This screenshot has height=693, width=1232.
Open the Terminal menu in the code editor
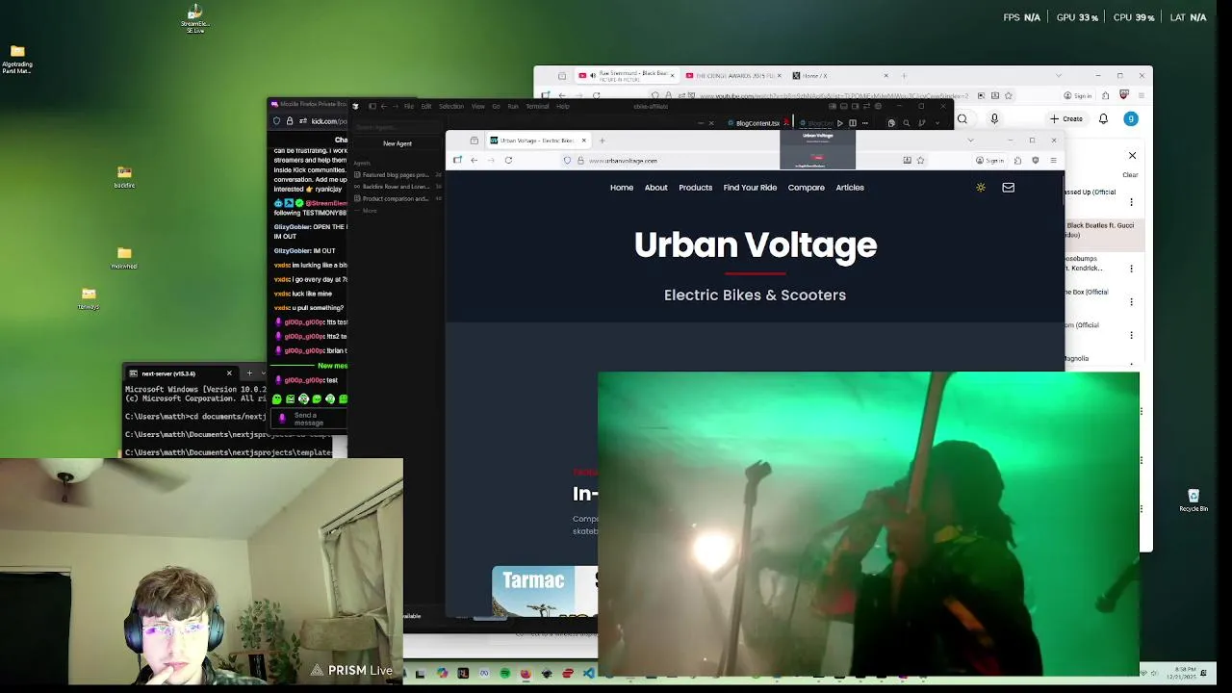point(537,106)
